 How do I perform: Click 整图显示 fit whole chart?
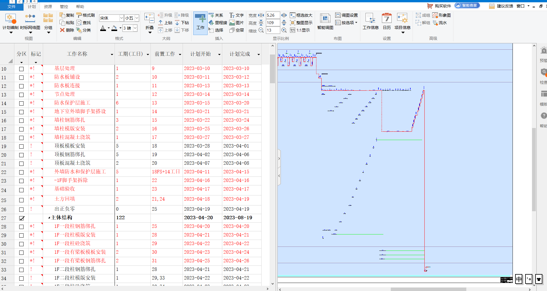(x=301, y=22)
